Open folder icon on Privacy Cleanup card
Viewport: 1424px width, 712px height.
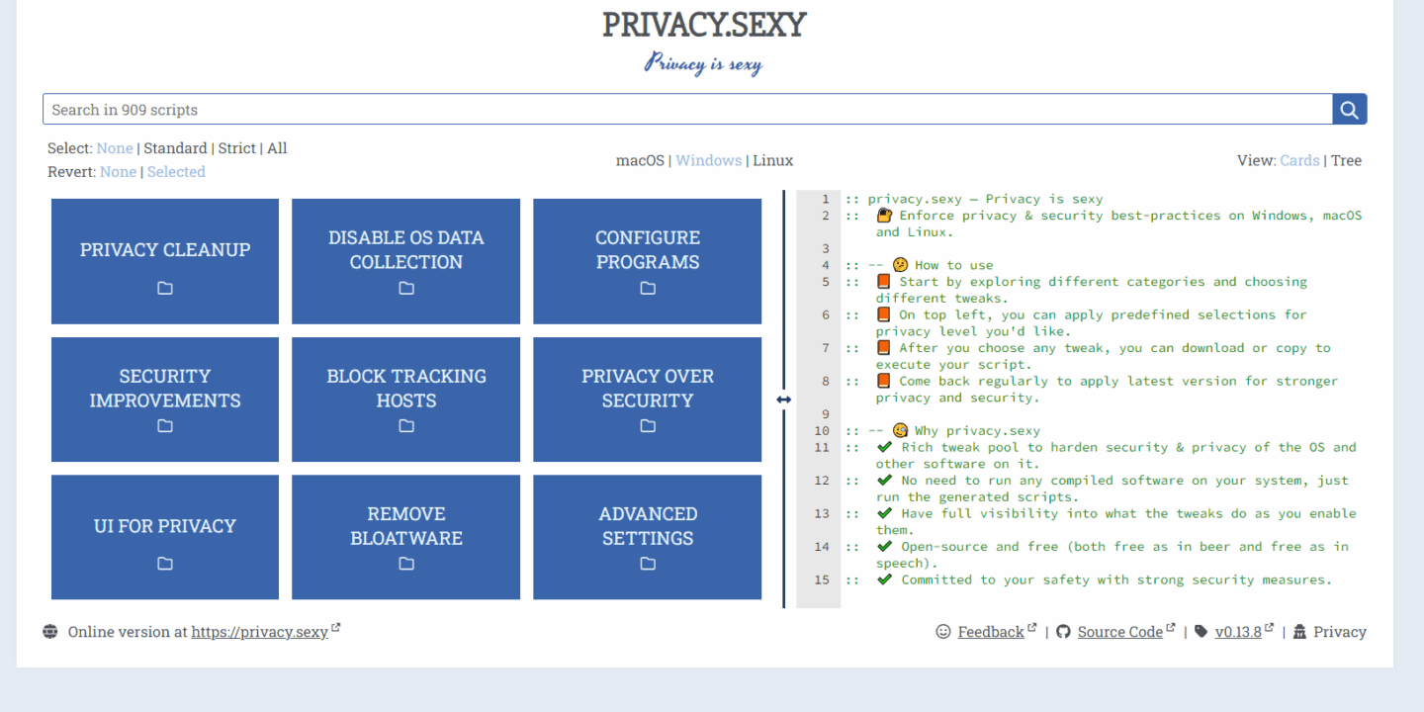click(165, 288)
